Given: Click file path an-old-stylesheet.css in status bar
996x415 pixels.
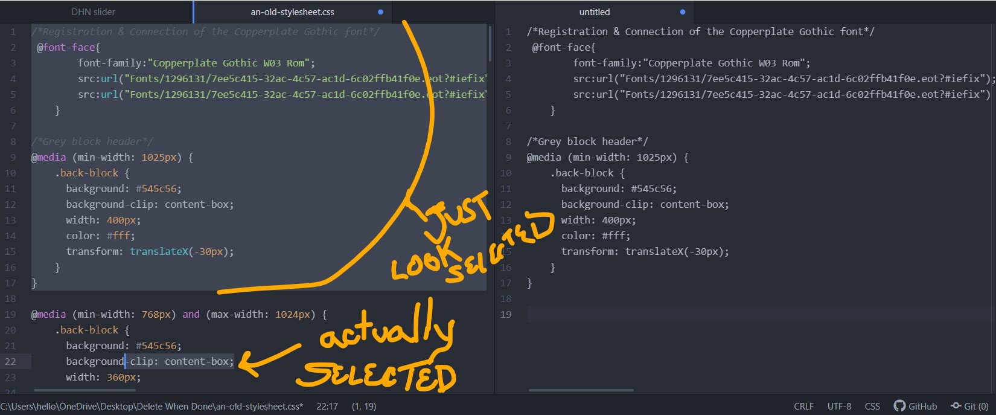Looking at the screenshot, I should click(152, 407).
